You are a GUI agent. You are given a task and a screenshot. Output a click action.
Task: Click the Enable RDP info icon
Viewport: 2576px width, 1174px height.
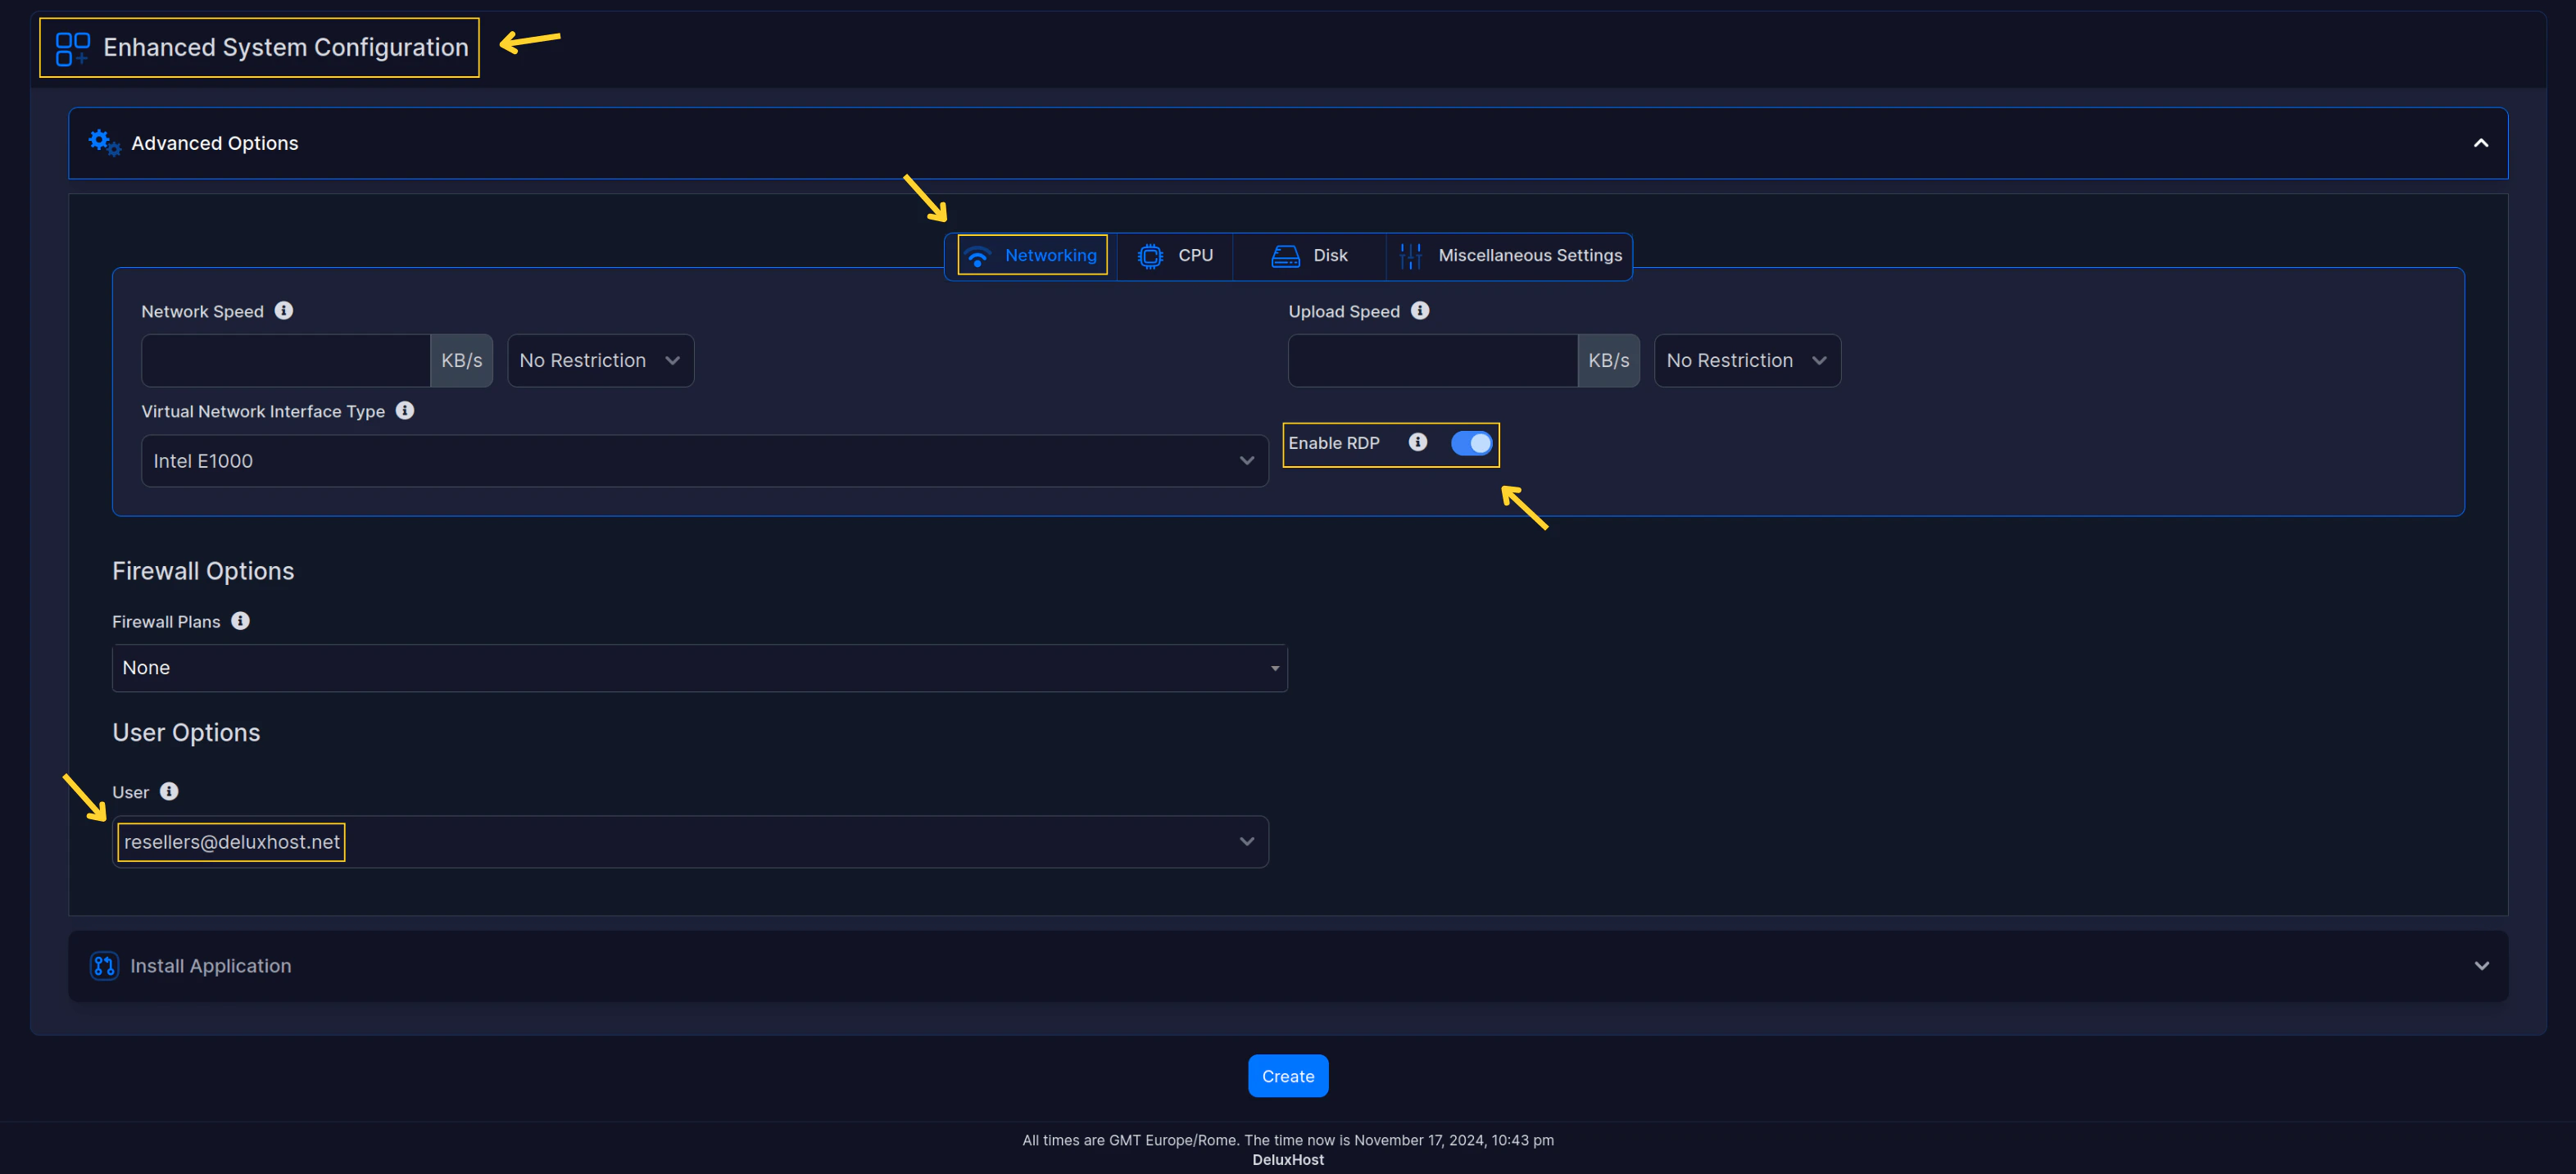[x=1418, y=442]
